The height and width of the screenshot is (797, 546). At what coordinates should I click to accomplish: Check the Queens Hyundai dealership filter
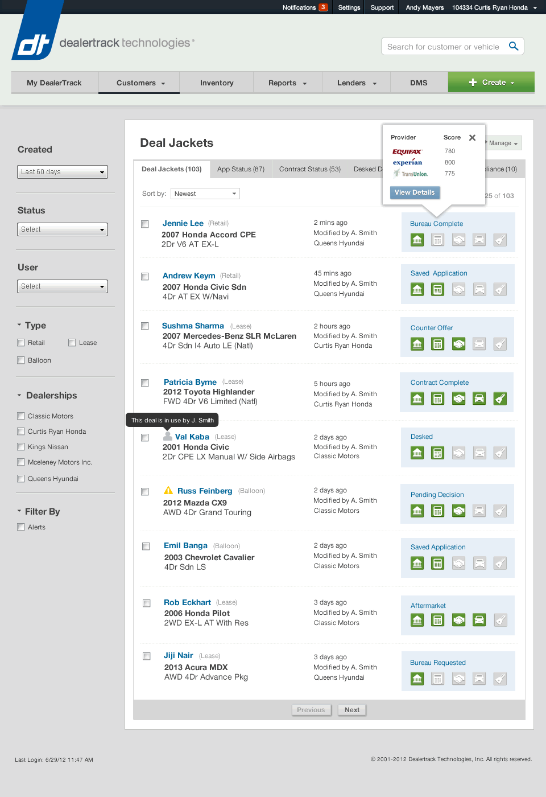[x=21, y=479]
